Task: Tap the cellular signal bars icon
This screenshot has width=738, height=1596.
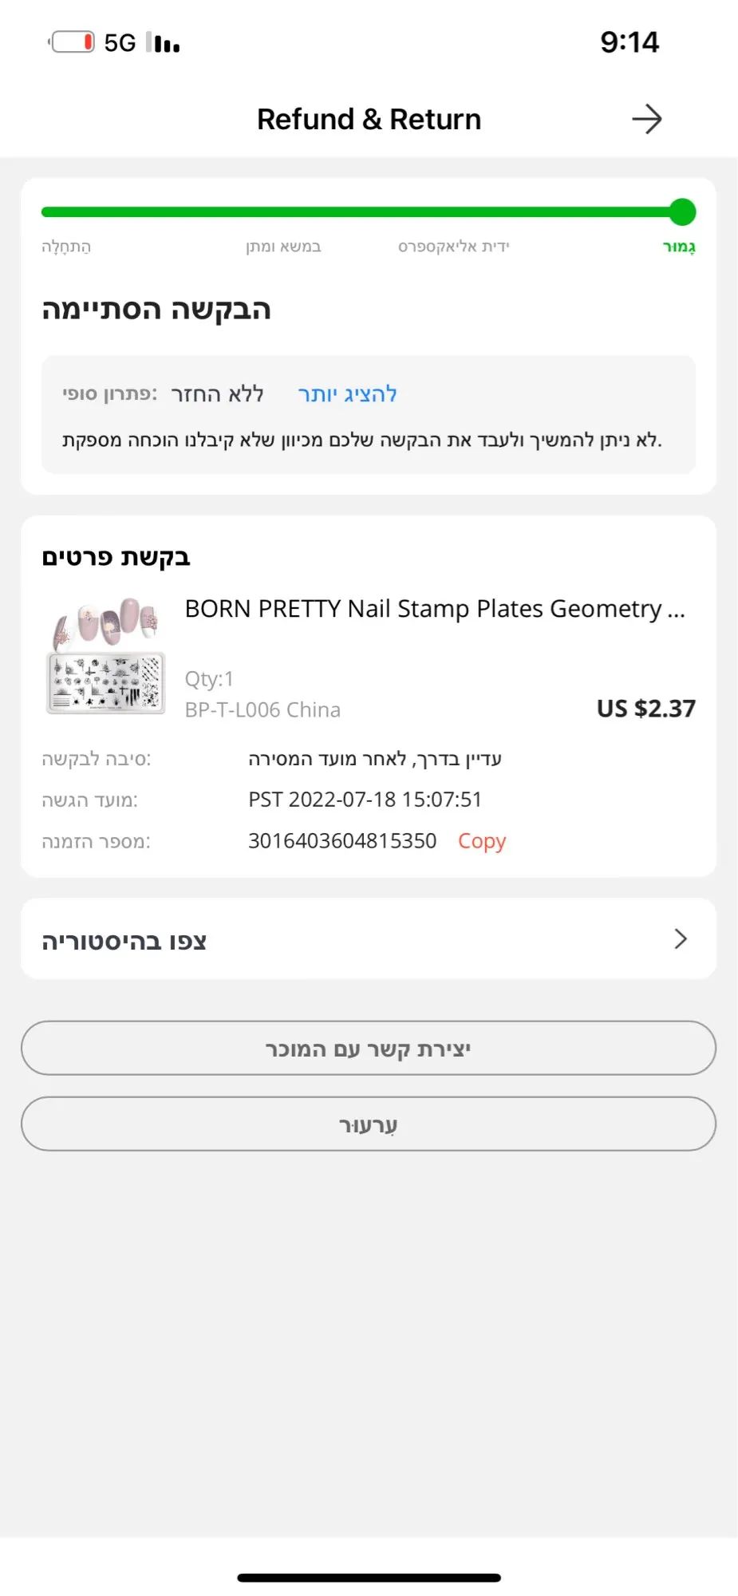Action: (164, 43)
